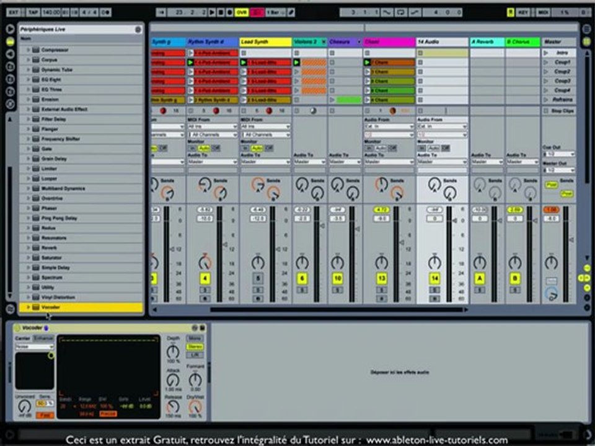Select the B Chorus return track header
The image size is (595, 446).
(x=523, y=42)
